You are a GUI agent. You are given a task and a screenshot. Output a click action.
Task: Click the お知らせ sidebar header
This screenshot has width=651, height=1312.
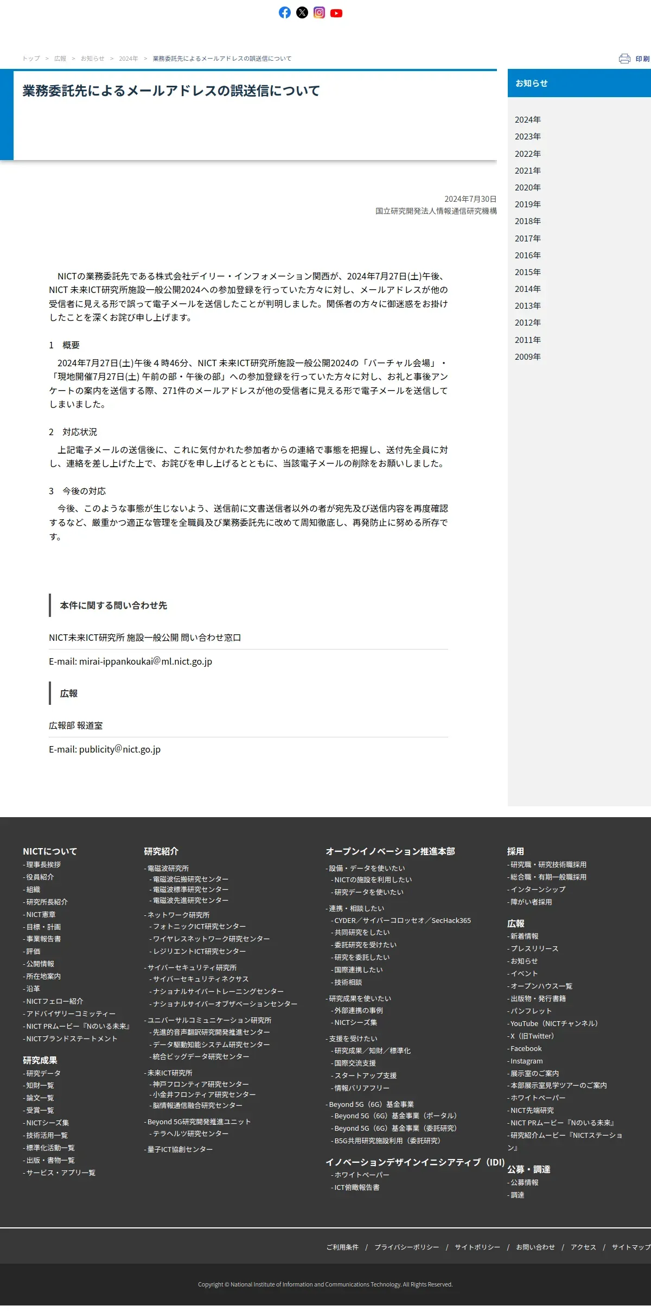(x=579, y=83)
